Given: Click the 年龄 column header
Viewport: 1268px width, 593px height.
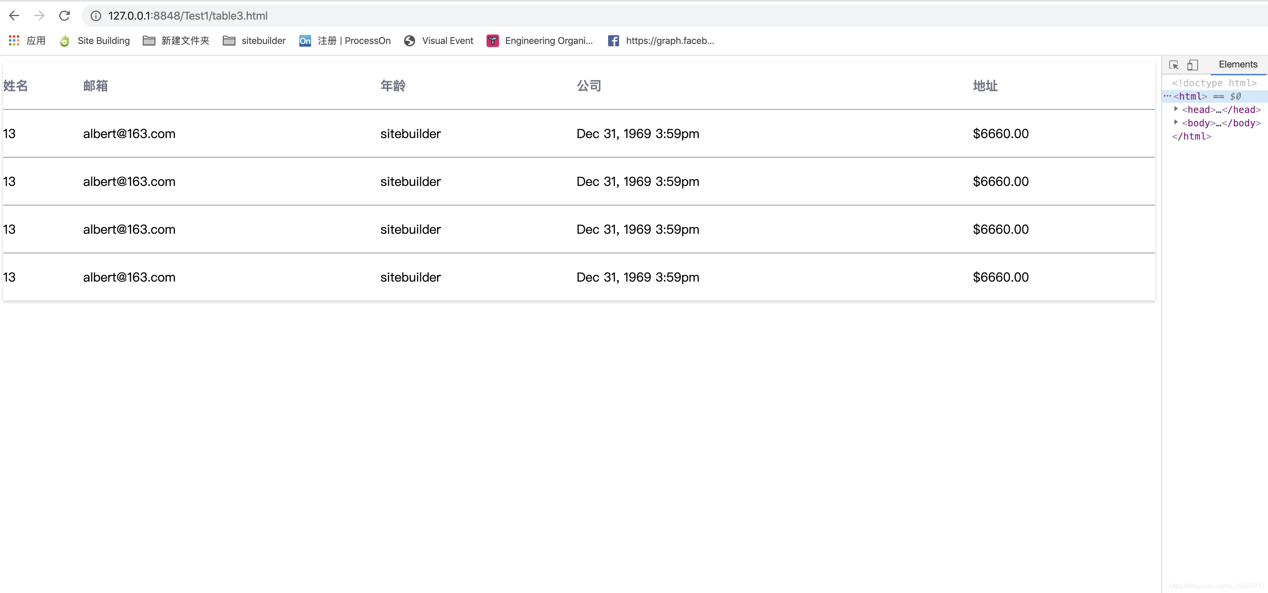Looking at the screenshot, I should [x=393, y=85].
